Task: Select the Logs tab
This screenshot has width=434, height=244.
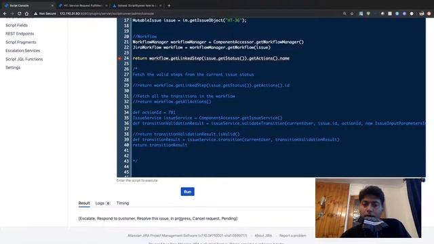Action: 102,203
